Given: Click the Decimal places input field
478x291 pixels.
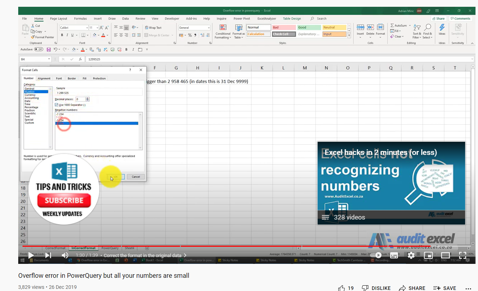Looking at the screenshot, I should 80,99.
